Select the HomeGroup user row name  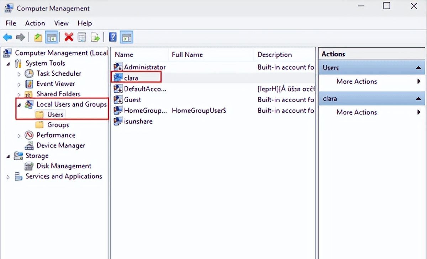145,110
